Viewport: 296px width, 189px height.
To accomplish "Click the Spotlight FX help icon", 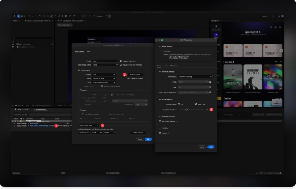I will (x=275, y=27).
